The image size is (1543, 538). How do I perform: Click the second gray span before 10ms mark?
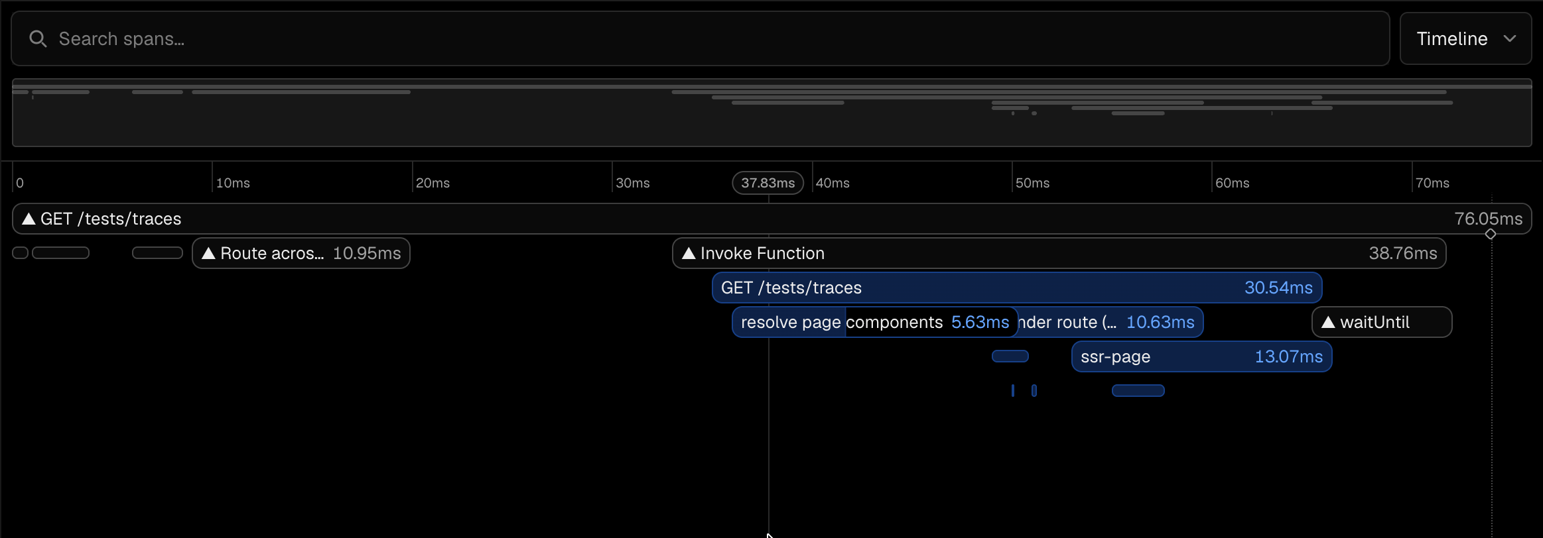[x=61, y=253]
